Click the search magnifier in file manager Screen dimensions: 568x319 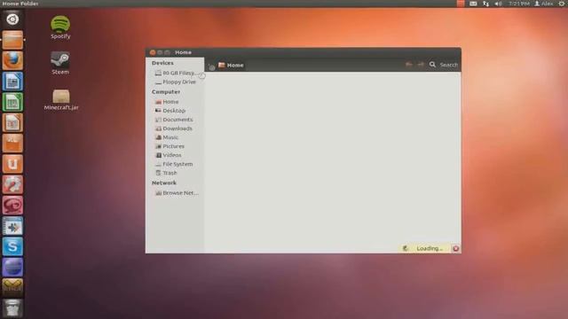(432, 65)
